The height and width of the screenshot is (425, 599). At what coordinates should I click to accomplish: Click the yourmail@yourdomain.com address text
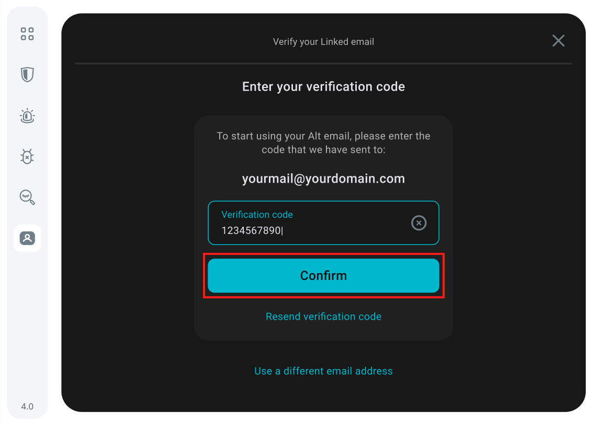pyautogui.click(x=323, y=179)
